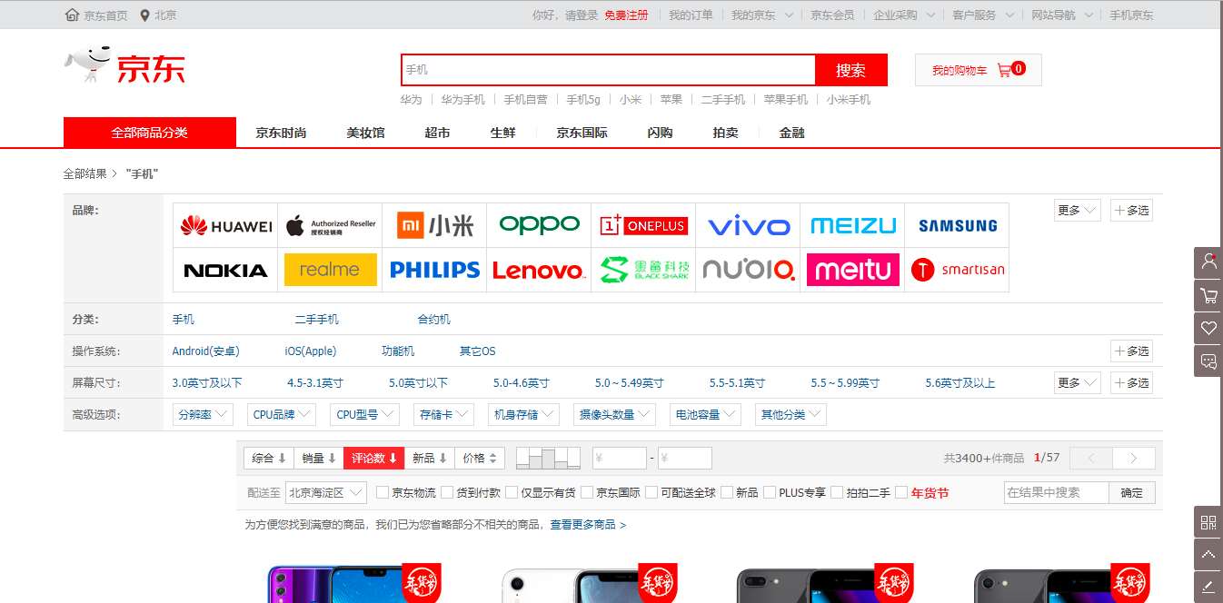The height and width of the screenshot is (603, 1223).
Task: Select the MEIZU brand logo
Action: (852, 226)
